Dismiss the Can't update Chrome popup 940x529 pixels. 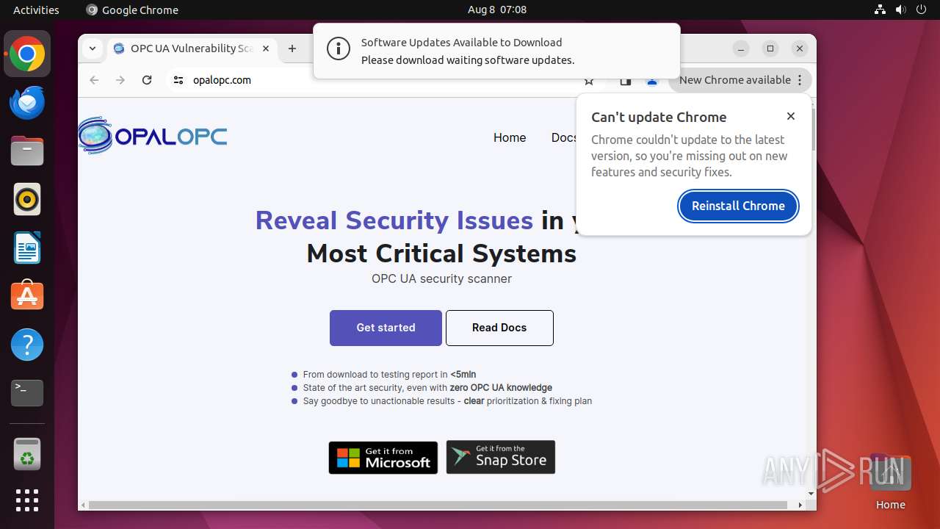tap(791, 116)
